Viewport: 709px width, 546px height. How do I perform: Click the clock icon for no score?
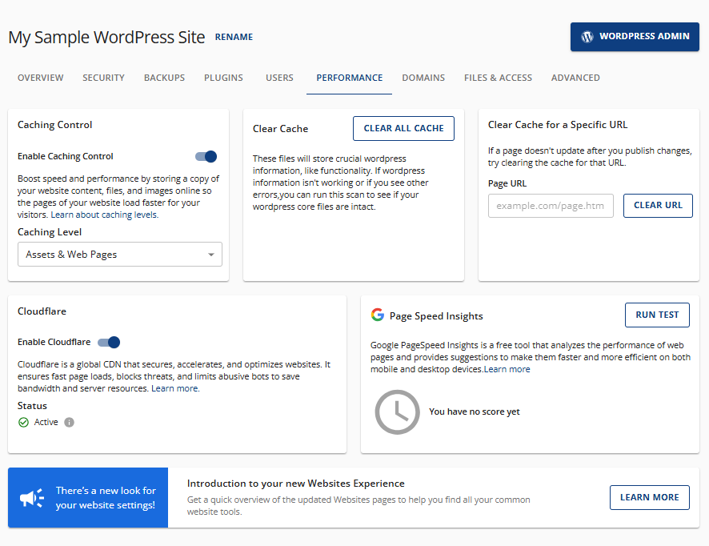[x=397, y=412]
